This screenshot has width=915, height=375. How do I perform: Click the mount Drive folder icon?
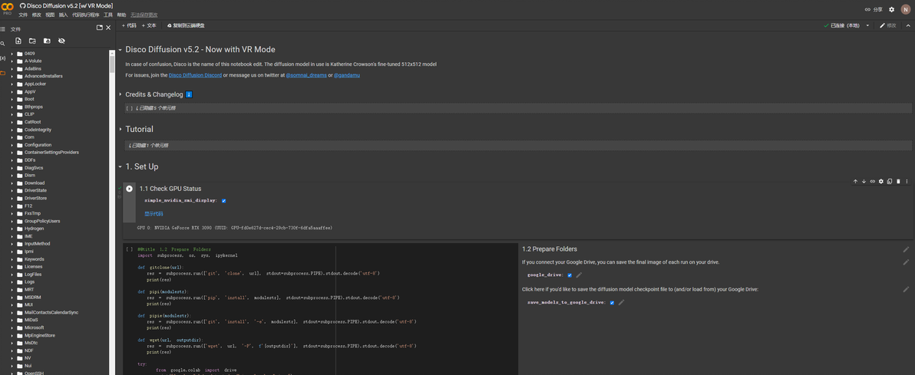click(x=47, y=41)
